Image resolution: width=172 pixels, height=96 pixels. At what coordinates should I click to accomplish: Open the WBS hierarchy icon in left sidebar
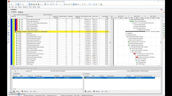tap(9, 33)
